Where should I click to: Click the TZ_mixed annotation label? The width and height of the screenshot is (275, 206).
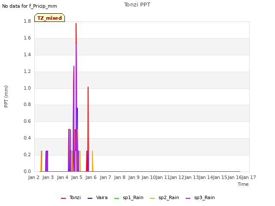click(50, 18)
